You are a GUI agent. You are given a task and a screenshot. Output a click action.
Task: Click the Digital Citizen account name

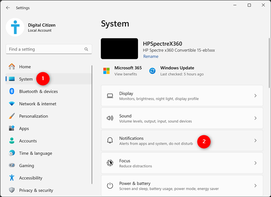[x=42, y=25]
